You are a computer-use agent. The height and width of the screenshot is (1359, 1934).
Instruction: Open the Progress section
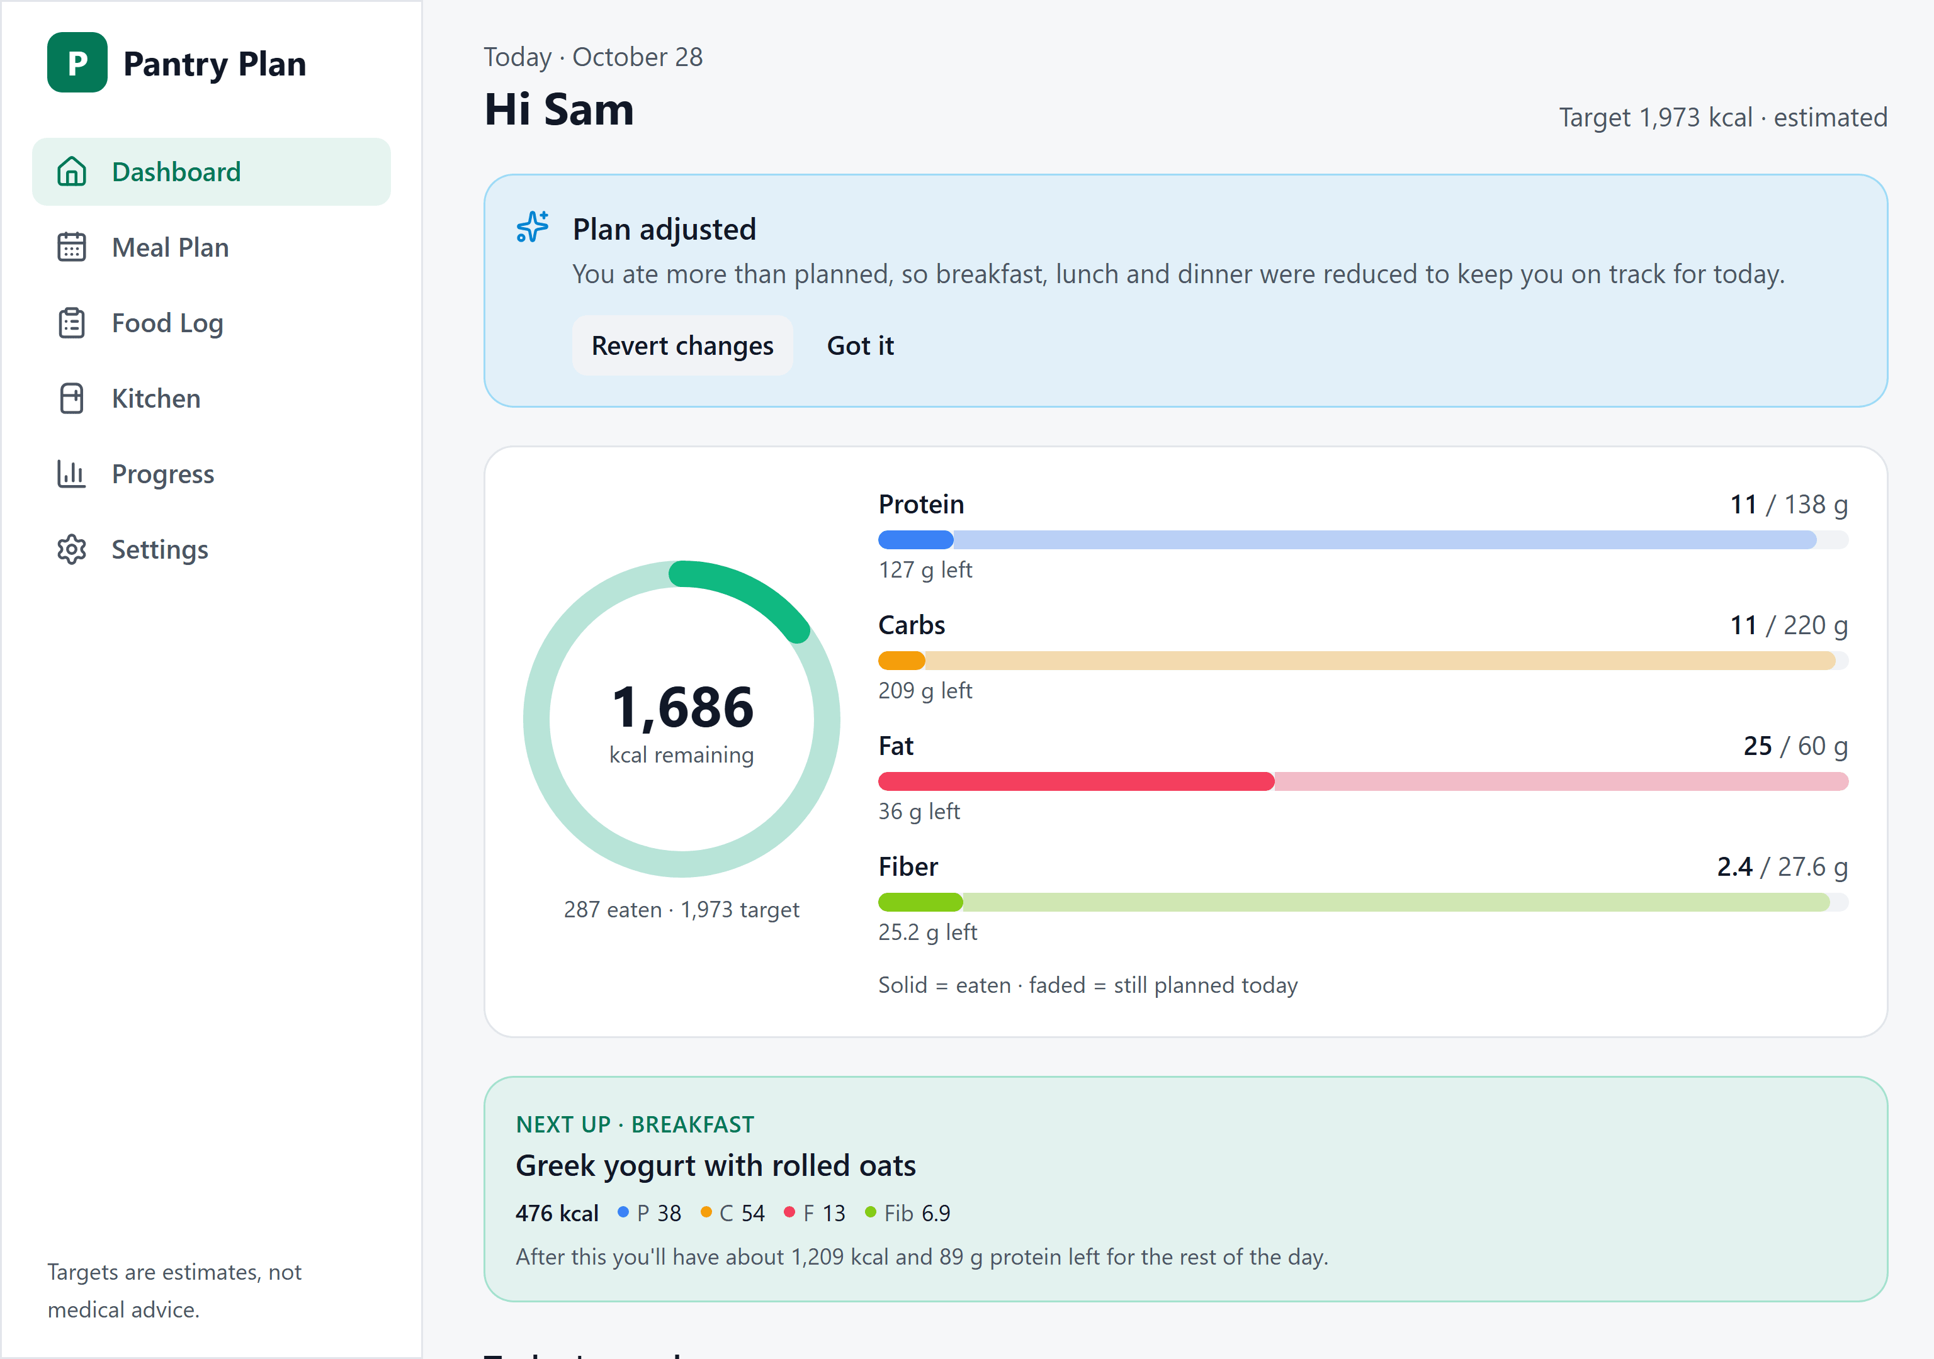pyautogui.click(x=212, y=474)
